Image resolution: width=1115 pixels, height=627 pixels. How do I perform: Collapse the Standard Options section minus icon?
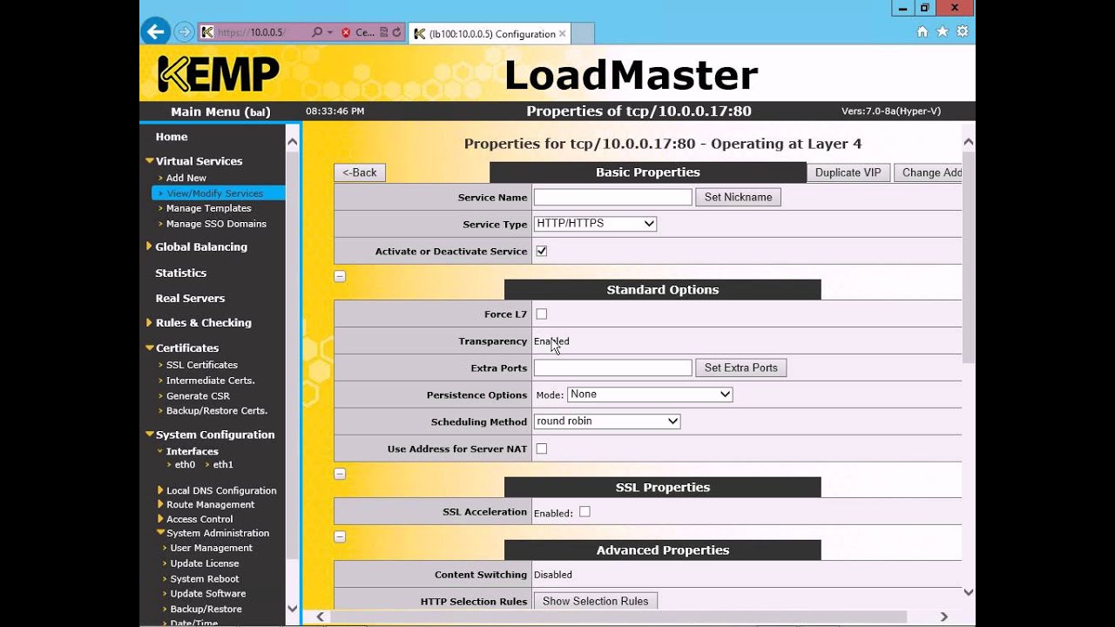[x=340, y=474]
